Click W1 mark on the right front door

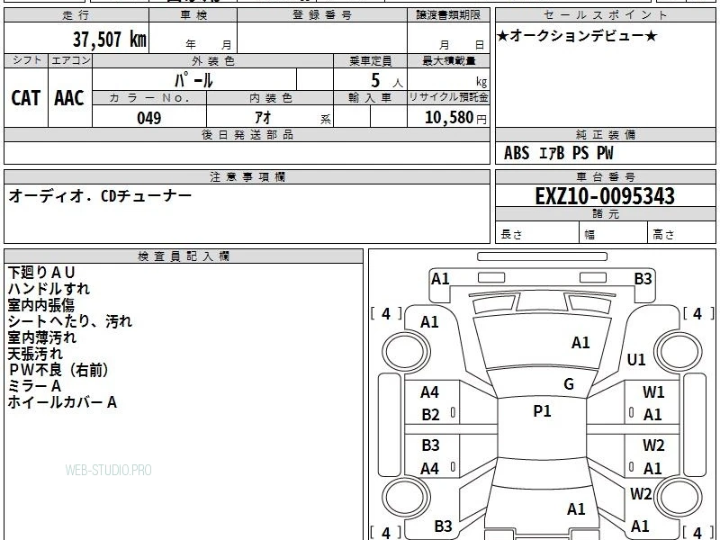[653, 392]
